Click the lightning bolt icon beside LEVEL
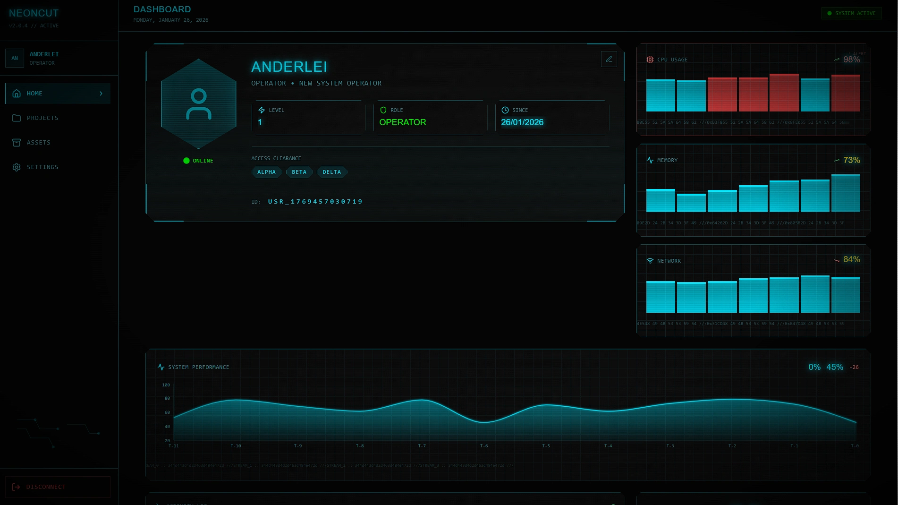 coord(262,110)
